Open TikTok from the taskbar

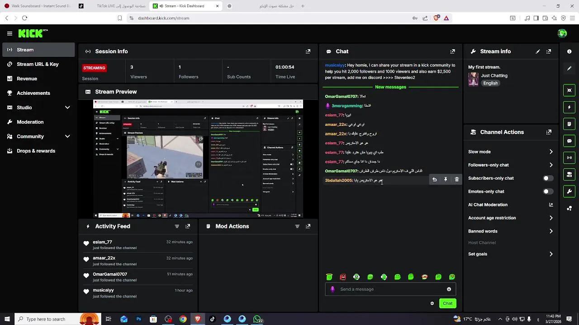(213, 319)
